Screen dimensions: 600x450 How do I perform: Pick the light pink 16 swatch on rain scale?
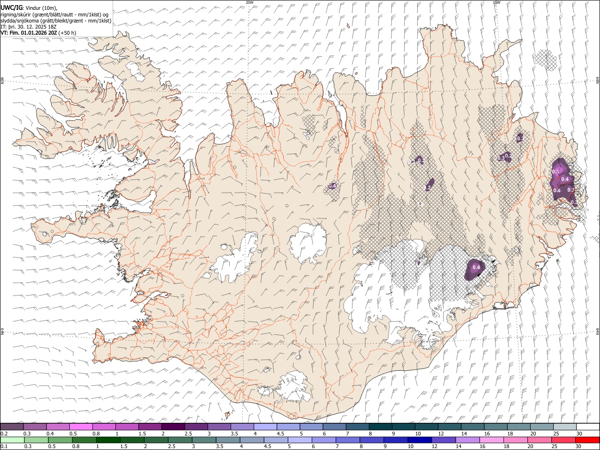[491, 440]
